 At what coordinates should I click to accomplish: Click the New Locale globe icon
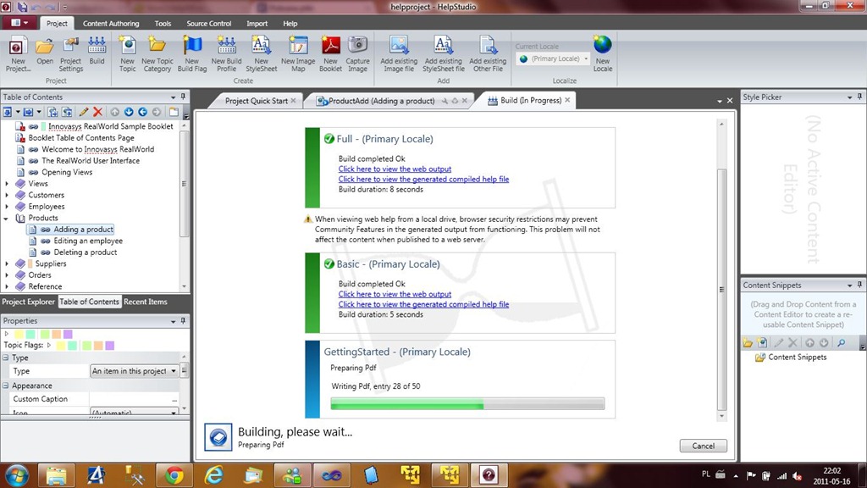click(x=602, y=52)
